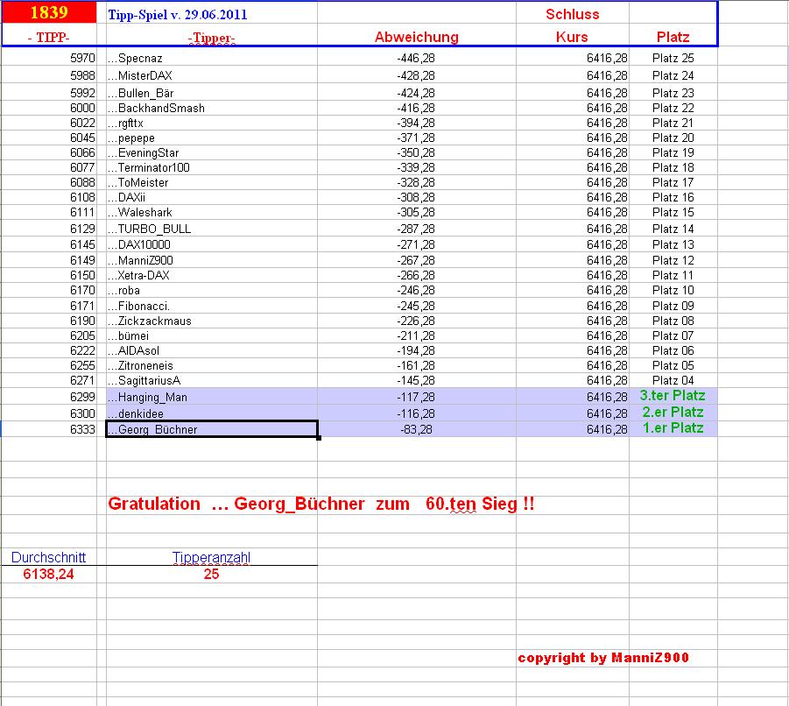Click the ...ToMeister cell
Screen dimensions: 789x706
click(211, 182)
